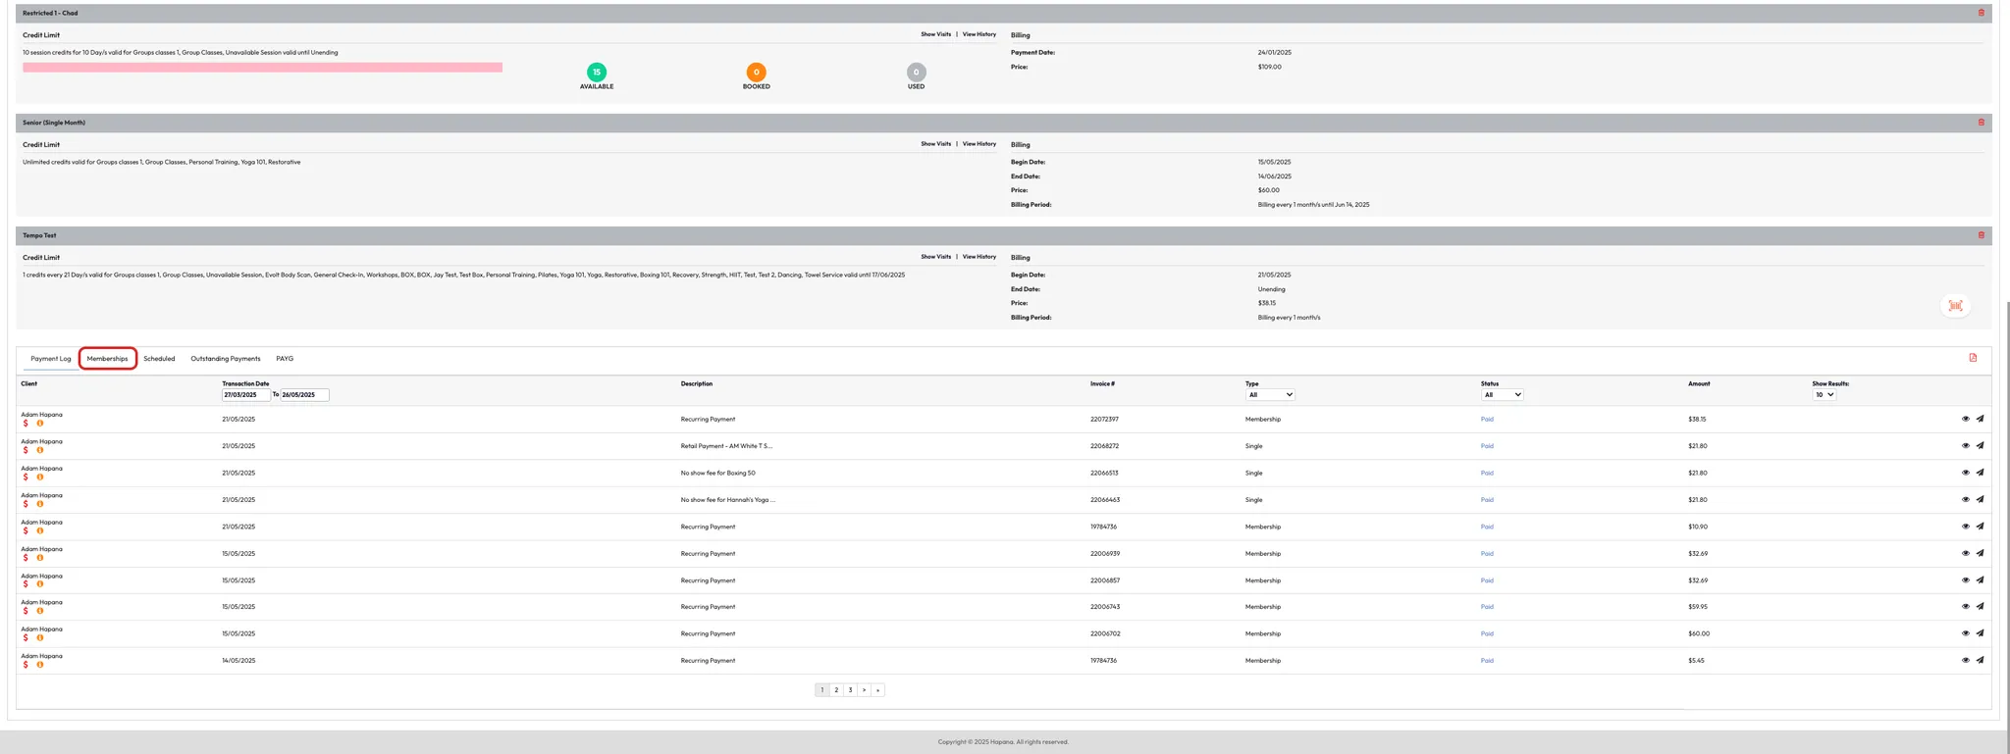Click eye icon for No show Boxing 50
The height and width of the screenshot is (754, 2010).
1965,473
